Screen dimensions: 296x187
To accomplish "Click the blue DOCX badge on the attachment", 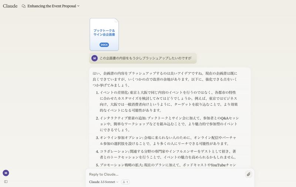I will pos(104,45).
